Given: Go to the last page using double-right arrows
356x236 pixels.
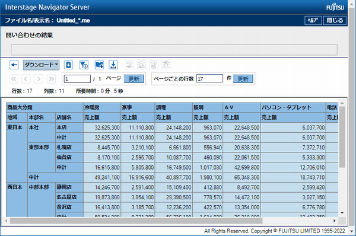Looking at the screenshot, I should 51,79.
